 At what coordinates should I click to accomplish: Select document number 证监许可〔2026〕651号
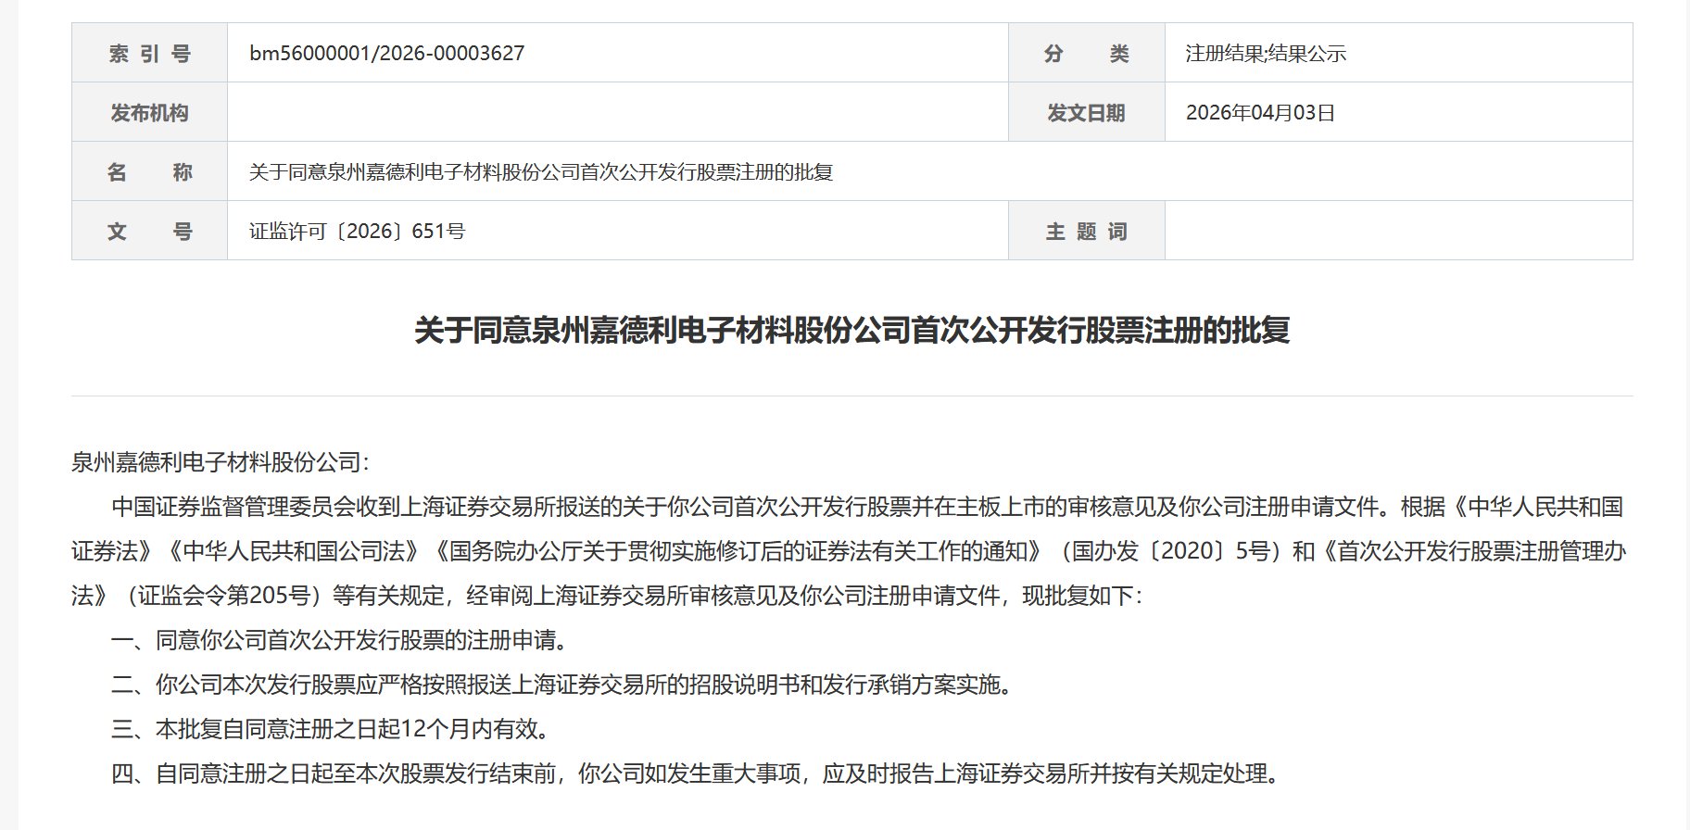click(x=357, y=232)
